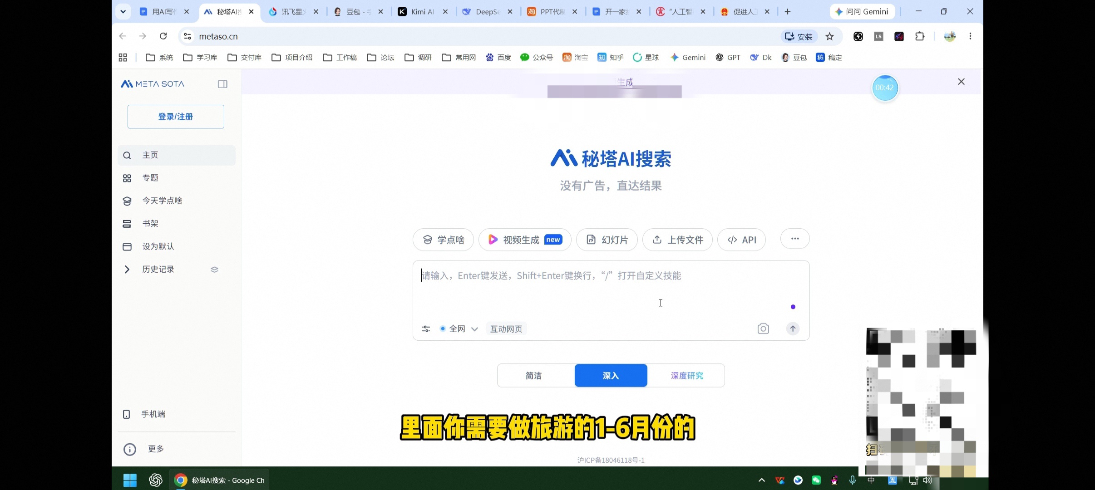The width and height of the screenshot is (1095, 490).
Task: Open 主页 in the sidebar
Action: point(177,155)
